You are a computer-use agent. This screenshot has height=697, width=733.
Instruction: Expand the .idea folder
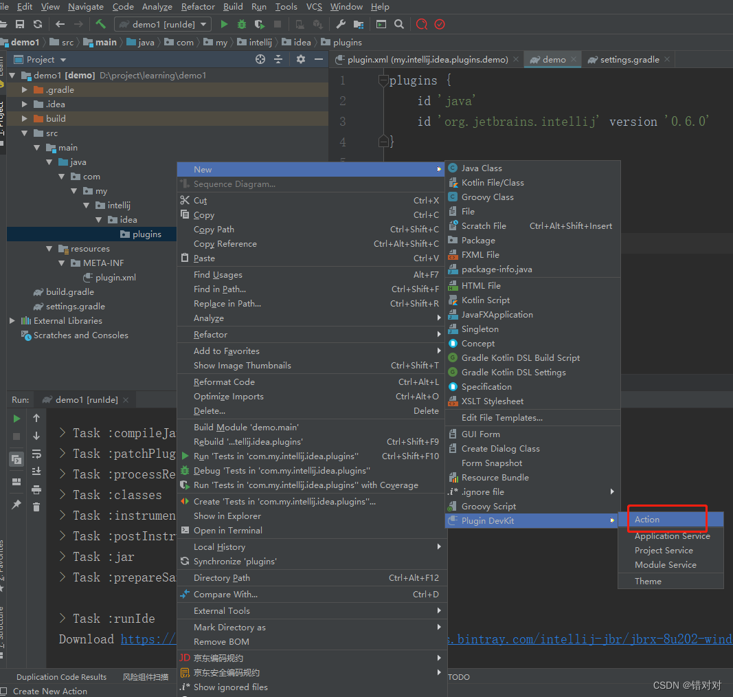click(24, 104)
